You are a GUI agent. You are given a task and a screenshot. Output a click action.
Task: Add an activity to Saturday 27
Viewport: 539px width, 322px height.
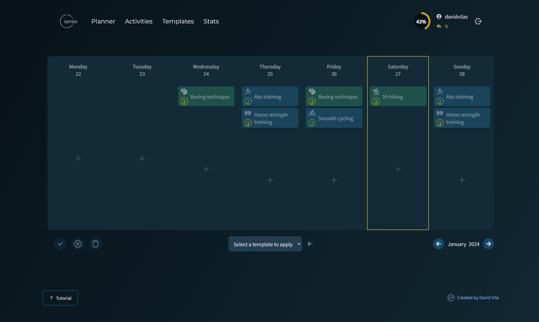click(398, 169)
